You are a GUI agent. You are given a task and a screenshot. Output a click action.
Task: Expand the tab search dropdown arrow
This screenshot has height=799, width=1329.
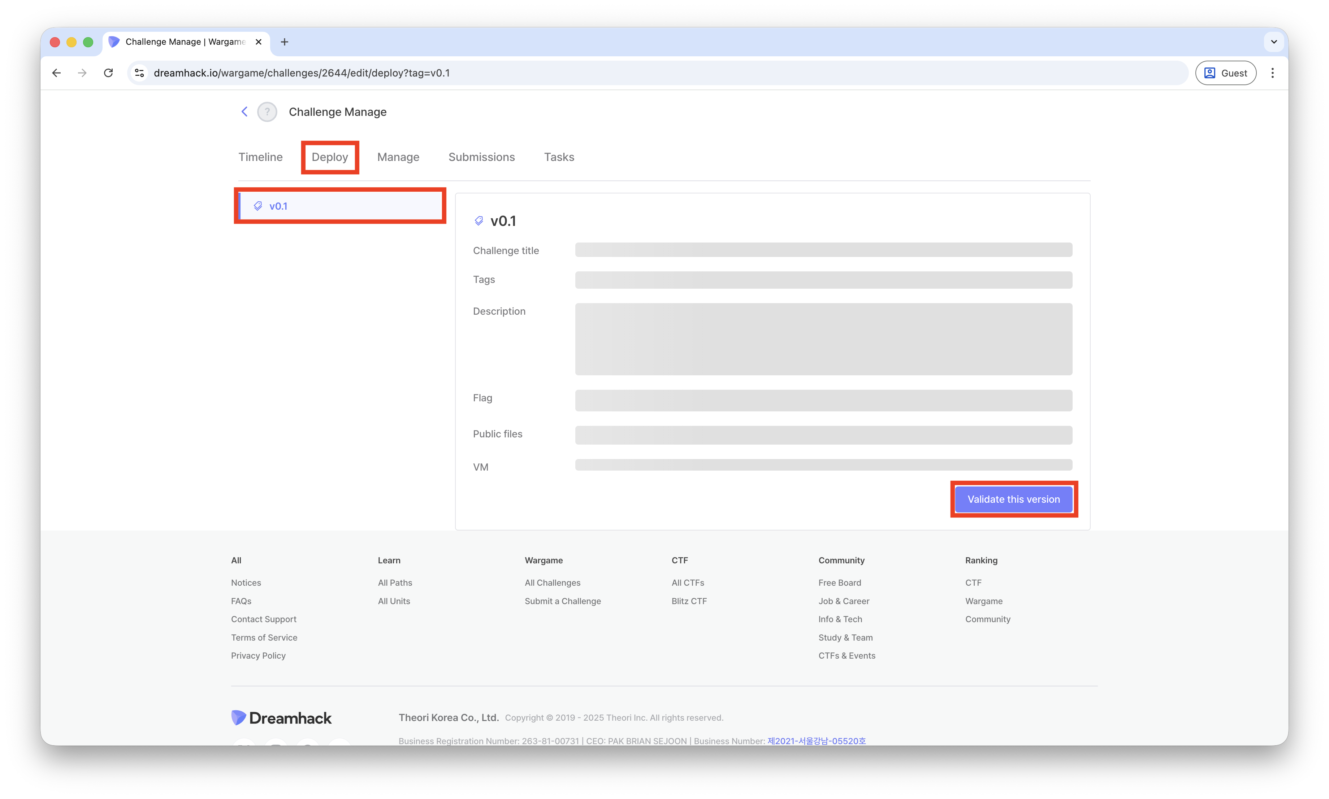[1273, 42]
